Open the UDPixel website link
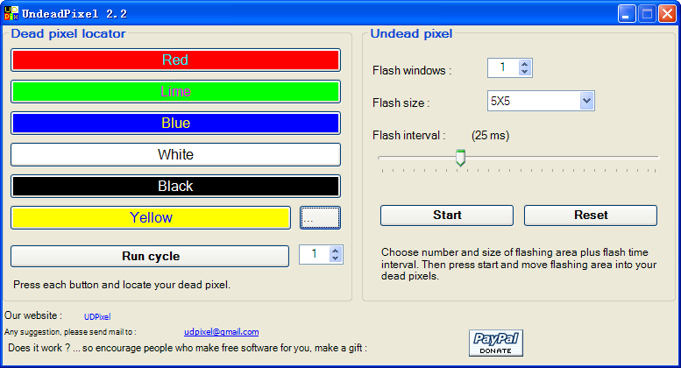The image size is (681, 368). coord(97,316)
